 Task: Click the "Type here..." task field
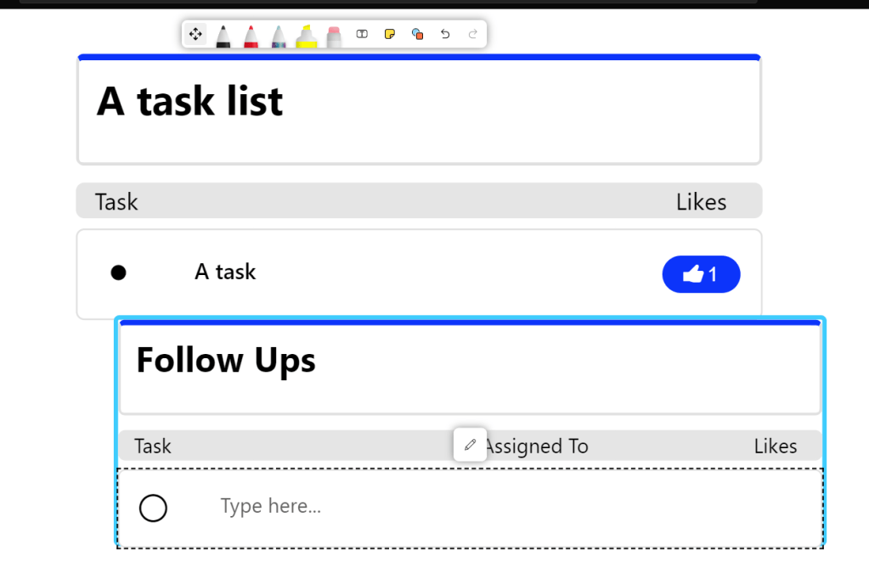tap(272, 507)
